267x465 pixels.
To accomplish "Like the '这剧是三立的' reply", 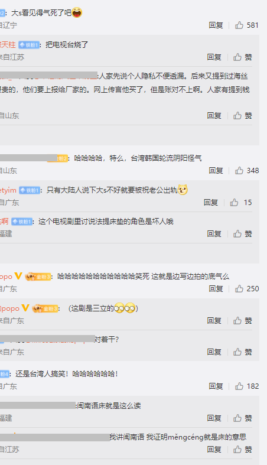I will click(242, 321).
